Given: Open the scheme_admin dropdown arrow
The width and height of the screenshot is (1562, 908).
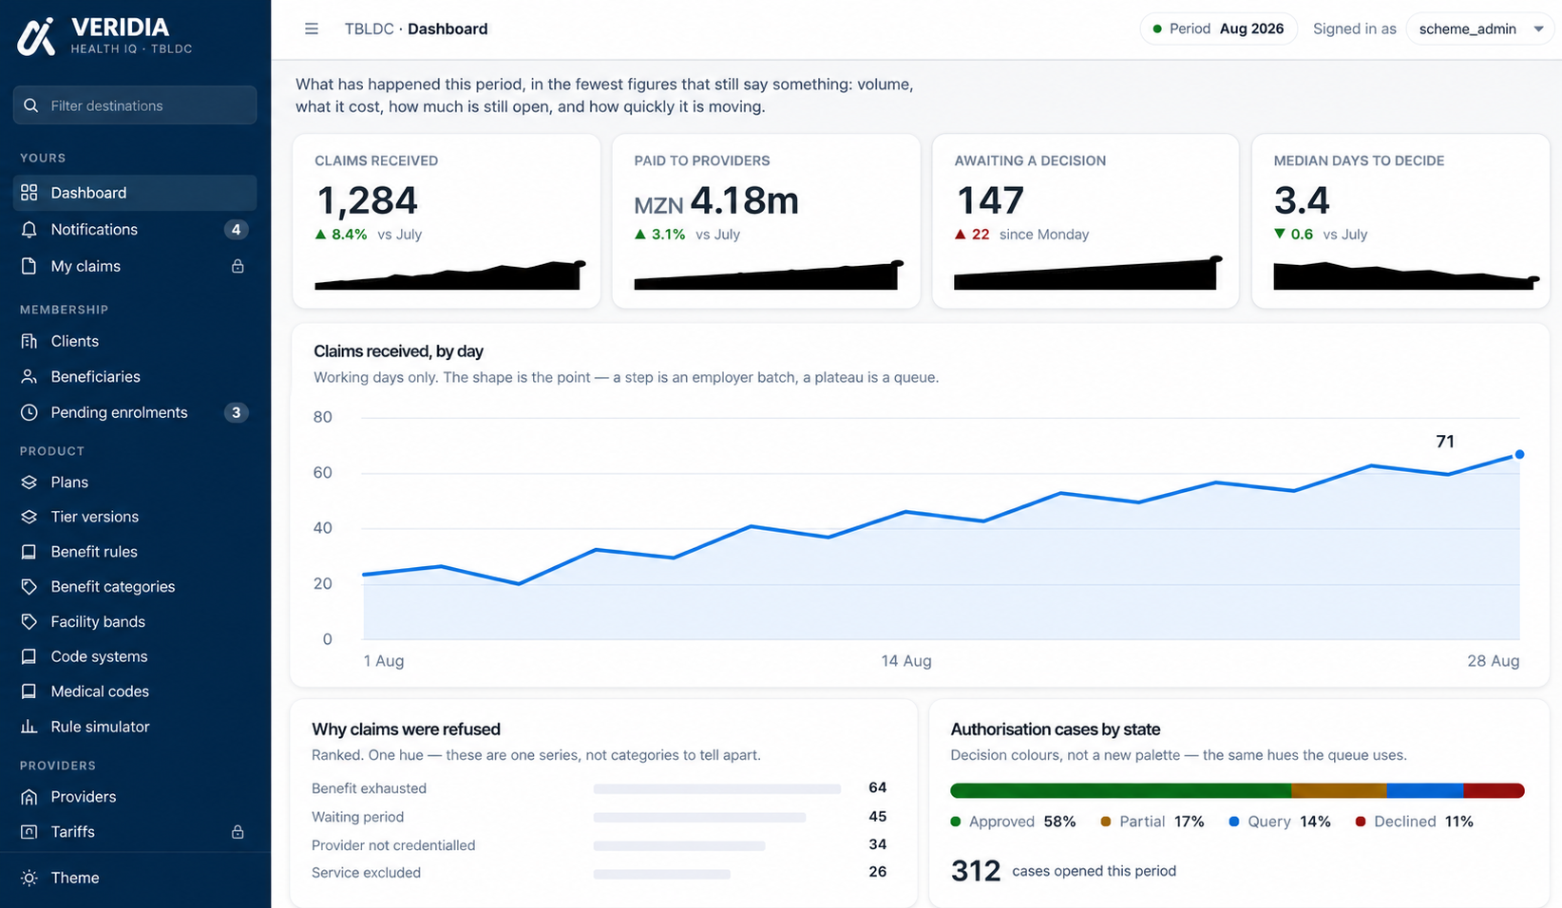Looking at the screenshot, I should pos(1538,29).
